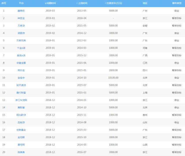Open the 袋鼠贷 platform link

pos(21,33)
